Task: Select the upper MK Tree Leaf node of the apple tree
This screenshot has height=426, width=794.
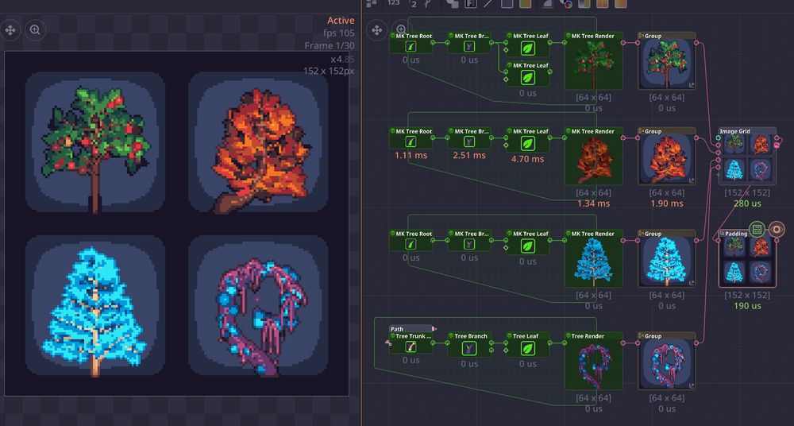Action: coord(528,45)
